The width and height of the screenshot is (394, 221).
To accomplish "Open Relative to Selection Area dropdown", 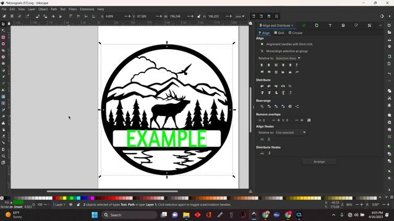I will tap(287, 58).
